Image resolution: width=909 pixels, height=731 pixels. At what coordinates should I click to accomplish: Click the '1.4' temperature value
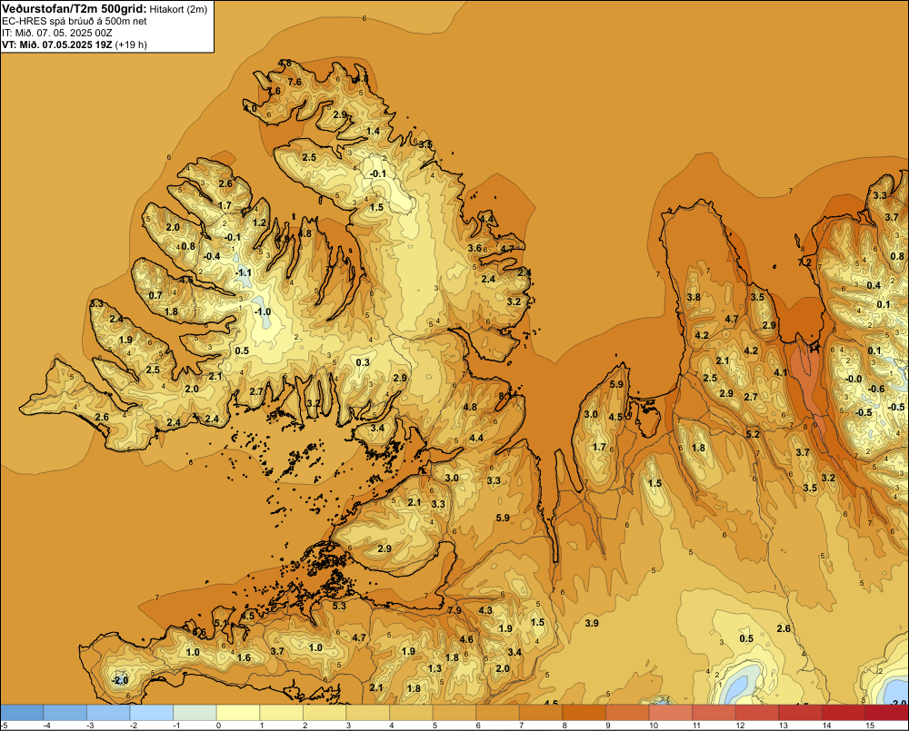(x=373, y=131)
